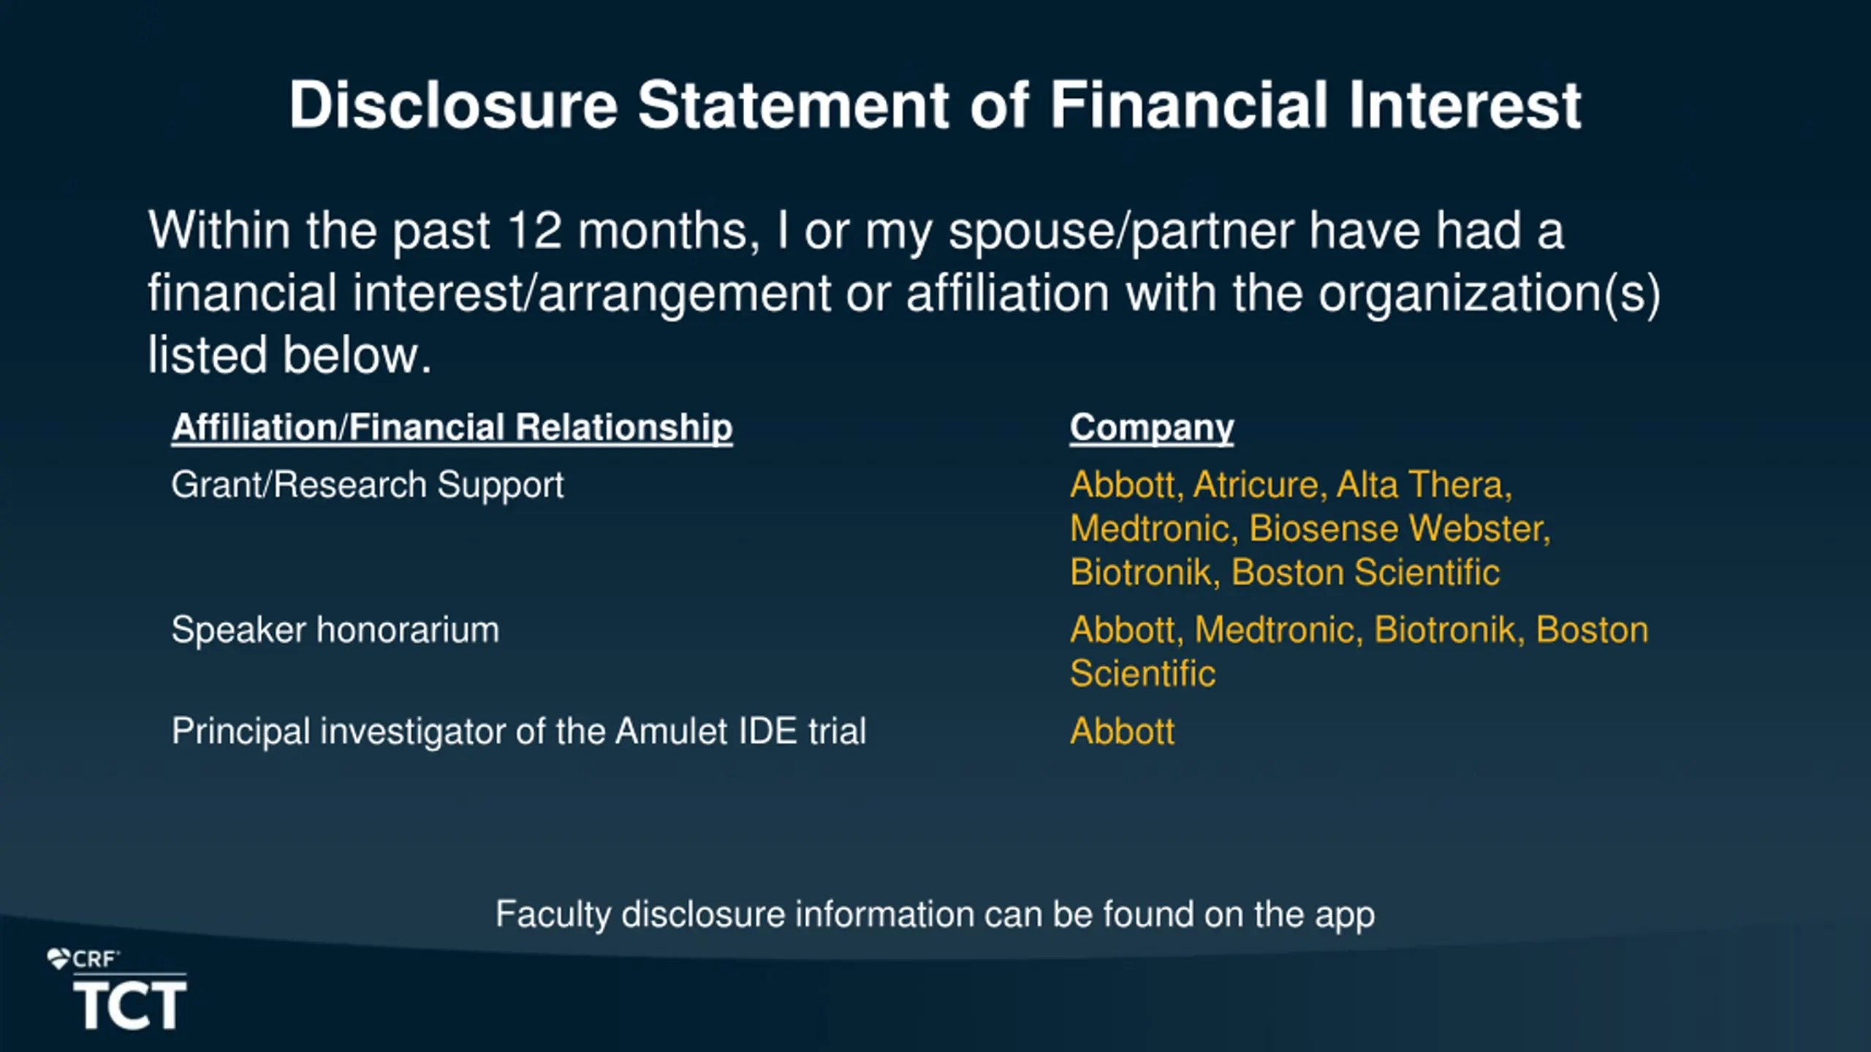Viewport: 1871px width, 1052px height.
Task: Click the slide title Disclosure Statement of Financial Interest
Action: coord(935,105)
